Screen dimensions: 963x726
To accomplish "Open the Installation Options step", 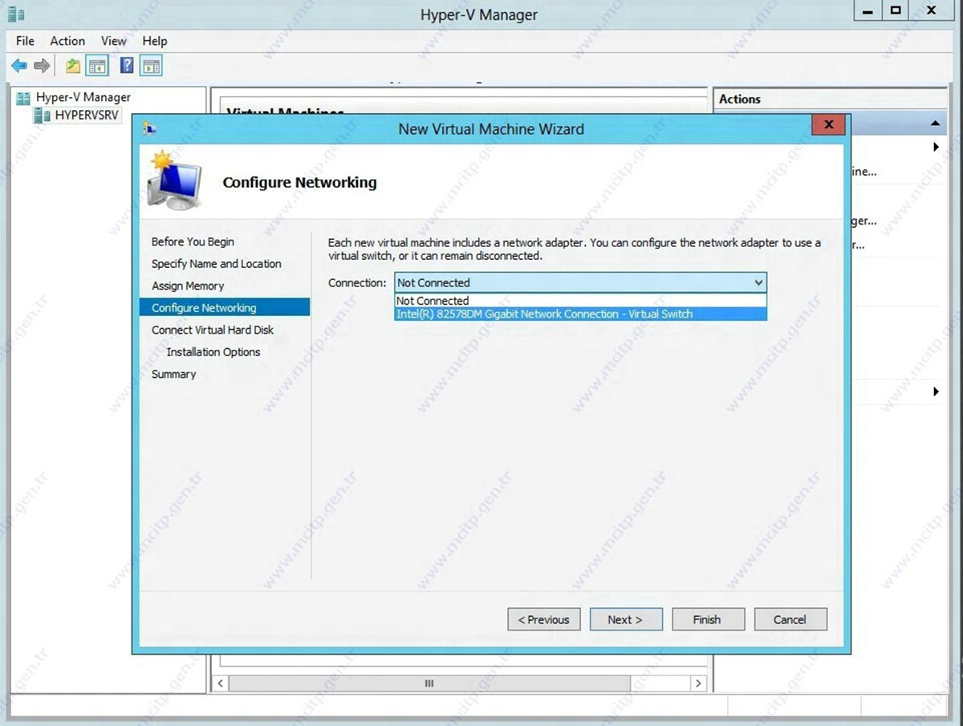I will click(x=213, y=352).
